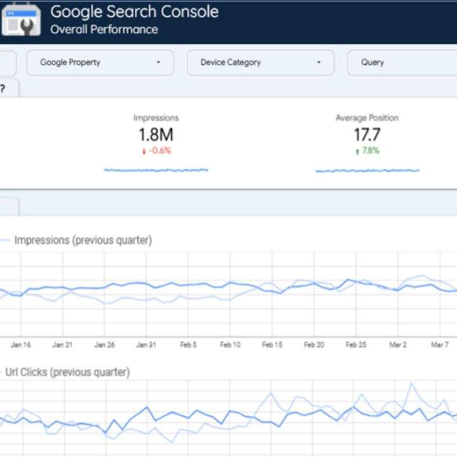This screenshot has width=457, height=457.
Task: Click the Average Position 17.7 scorecard
Action: tap(367, 135)
